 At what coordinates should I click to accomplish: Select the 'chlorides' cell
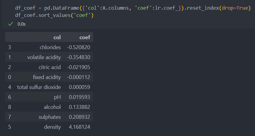[50, 47]
